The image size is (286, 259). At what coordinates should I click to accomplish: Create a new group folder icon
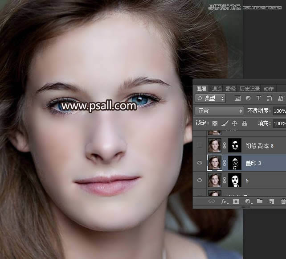[x=260, y=201]
